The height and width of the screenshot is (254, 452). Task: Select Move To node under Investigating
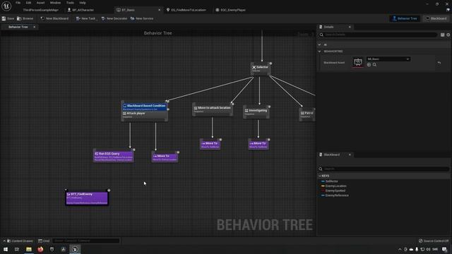tap(258, 144)
